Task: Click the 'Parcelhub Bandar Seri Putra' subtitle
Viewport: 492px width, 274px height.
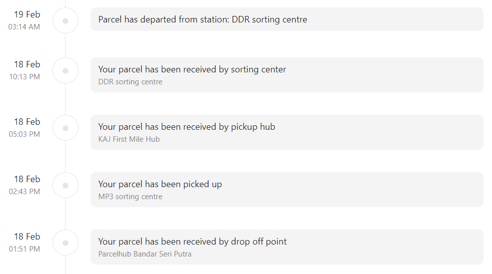Action: [144, 254]
